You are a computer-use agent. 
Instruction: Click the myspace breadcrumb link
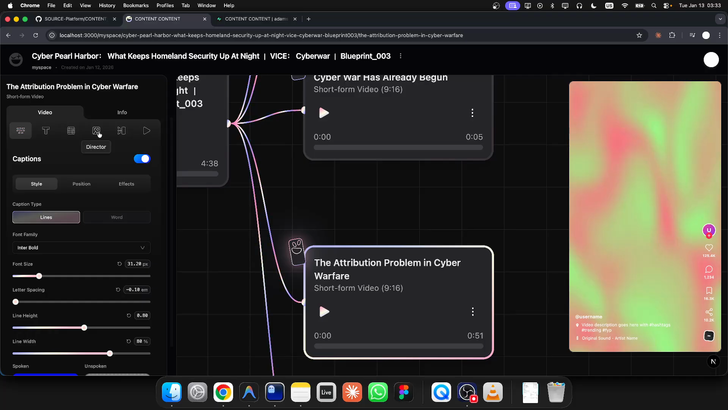41,67
